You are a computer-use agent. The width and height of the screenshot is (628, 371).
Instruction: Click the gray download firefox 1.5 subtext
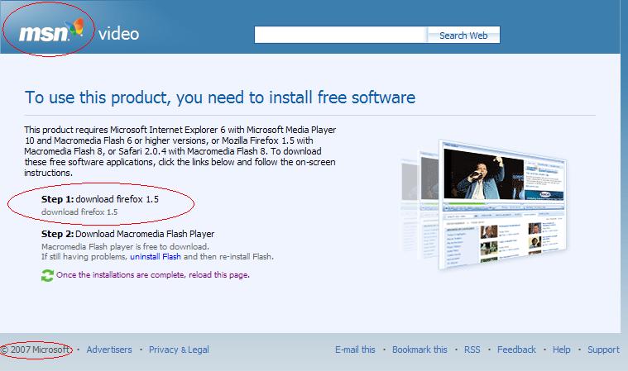pyautogui.click(x=79, y=212)
